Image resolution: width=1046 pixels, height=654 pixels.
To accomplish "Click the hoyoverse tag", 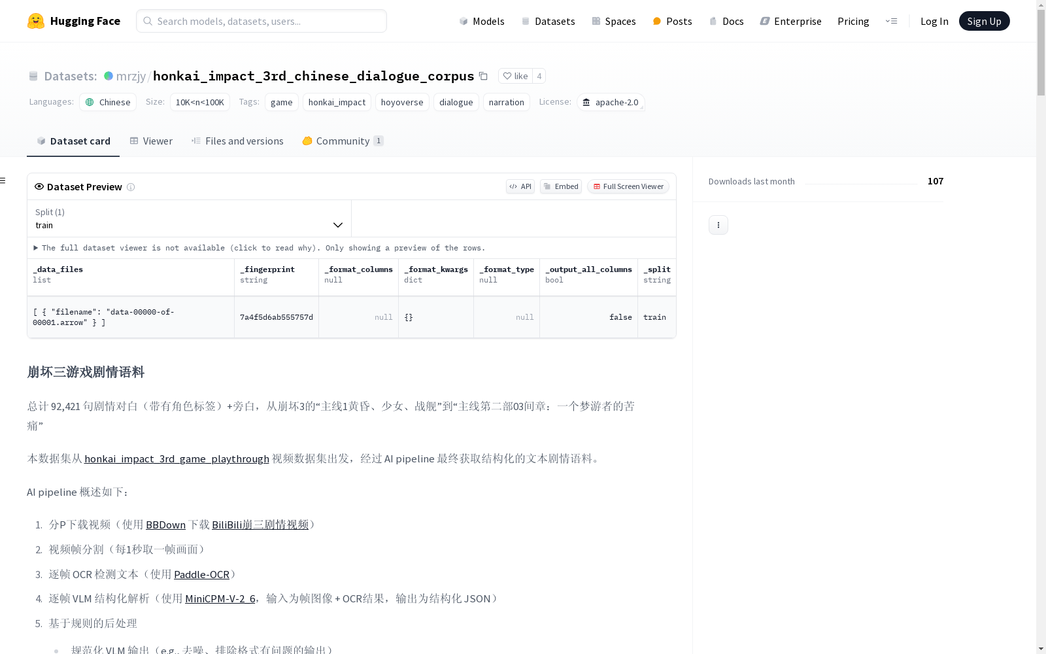I will pos(402,102).
